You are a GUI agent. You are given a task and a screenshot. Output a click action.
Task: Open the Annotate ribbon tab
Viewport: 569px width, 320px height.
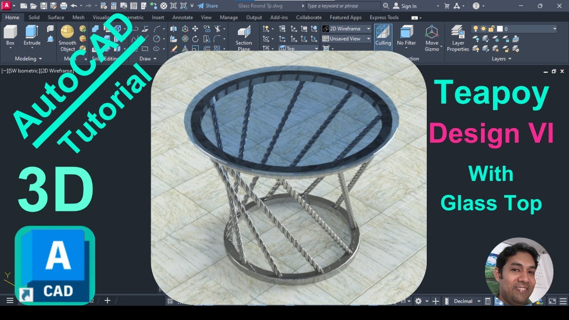183,17
